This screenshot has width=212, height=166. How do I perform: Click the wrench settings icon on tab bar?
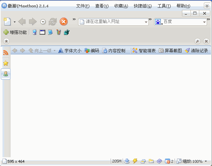point(198,41)
